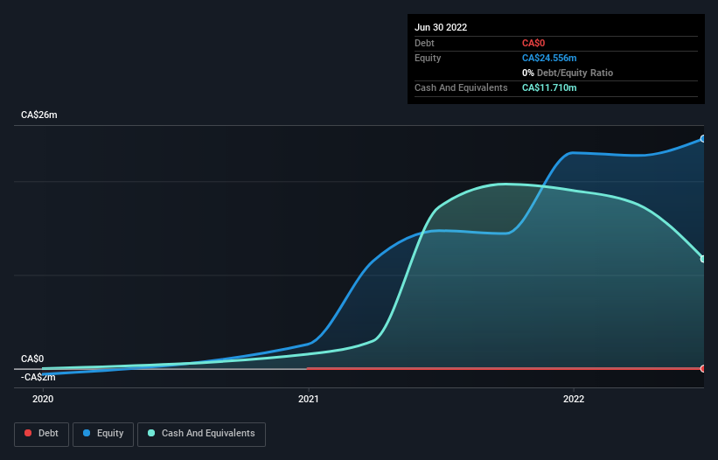Click the Jun 30 2022 tooltip date
Image resolution: width=718 pixels, height=460 pixels.
[x=441, y=27]
